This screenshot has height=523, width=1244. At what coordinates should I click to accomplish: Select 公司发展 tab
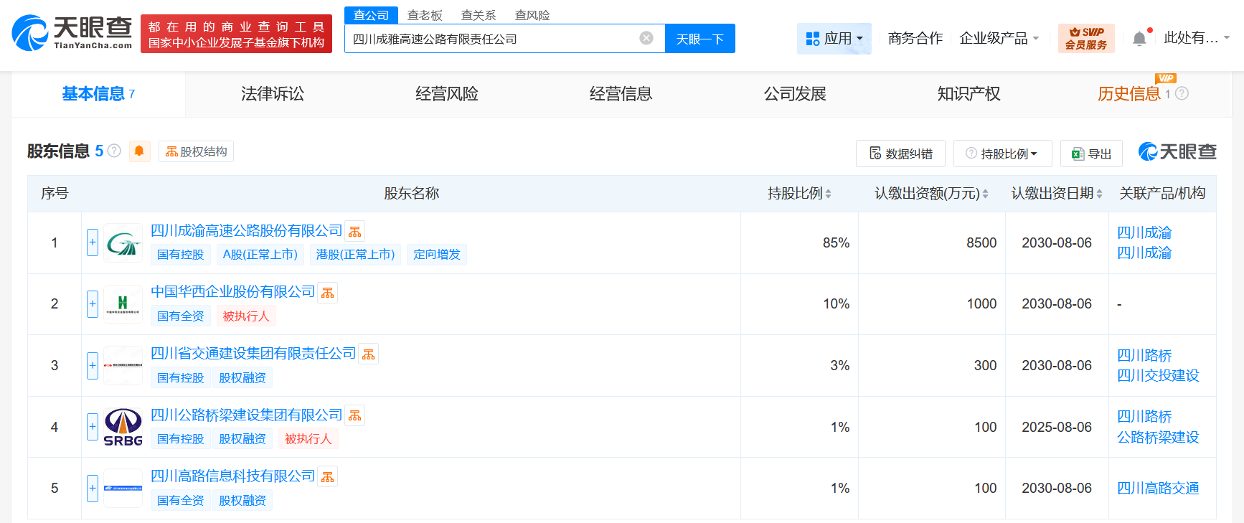click(x=795, y=94)
